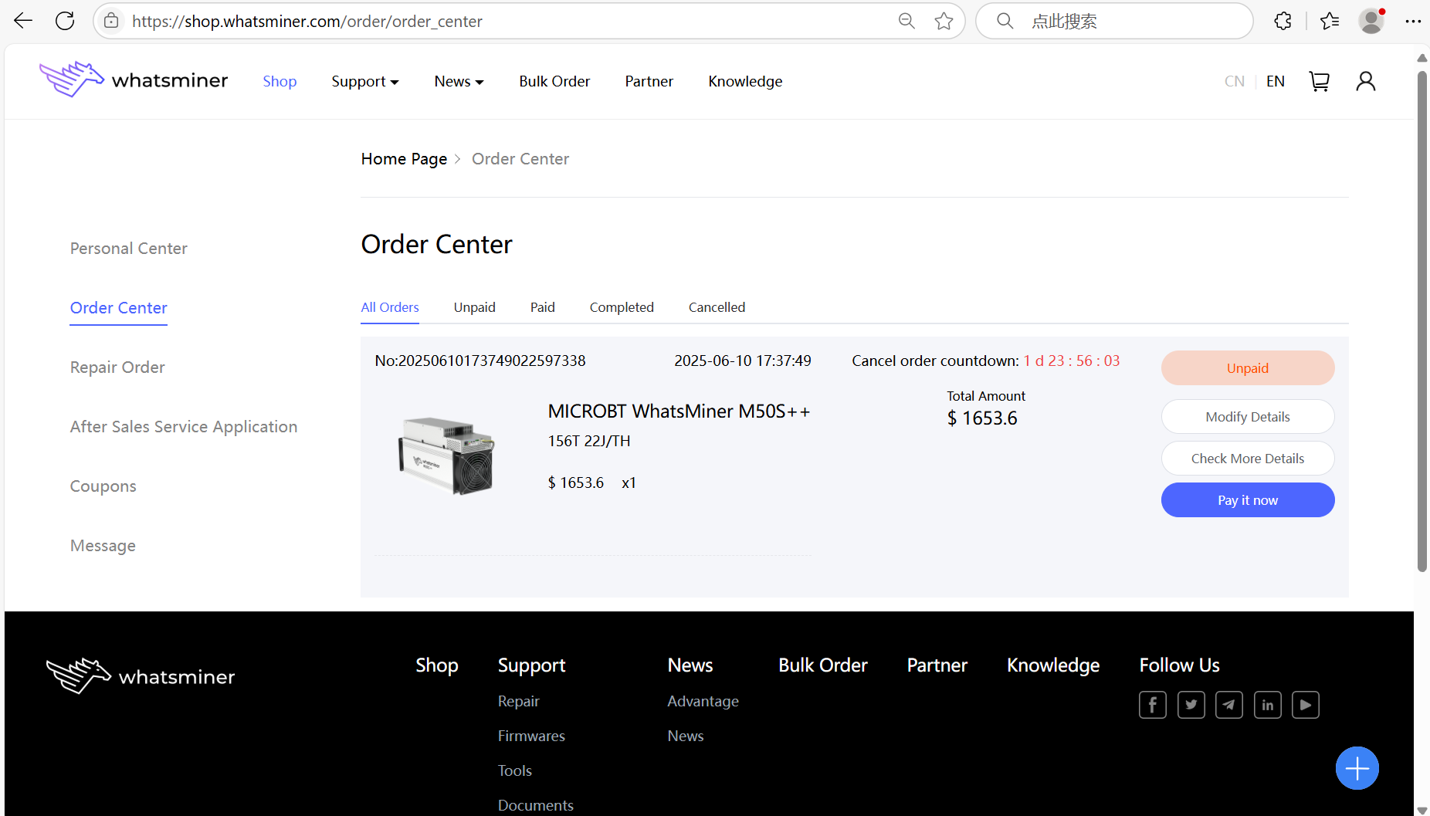Open Partner in the top navigation
Screen dimensions: 1430x816
point(649,81)
